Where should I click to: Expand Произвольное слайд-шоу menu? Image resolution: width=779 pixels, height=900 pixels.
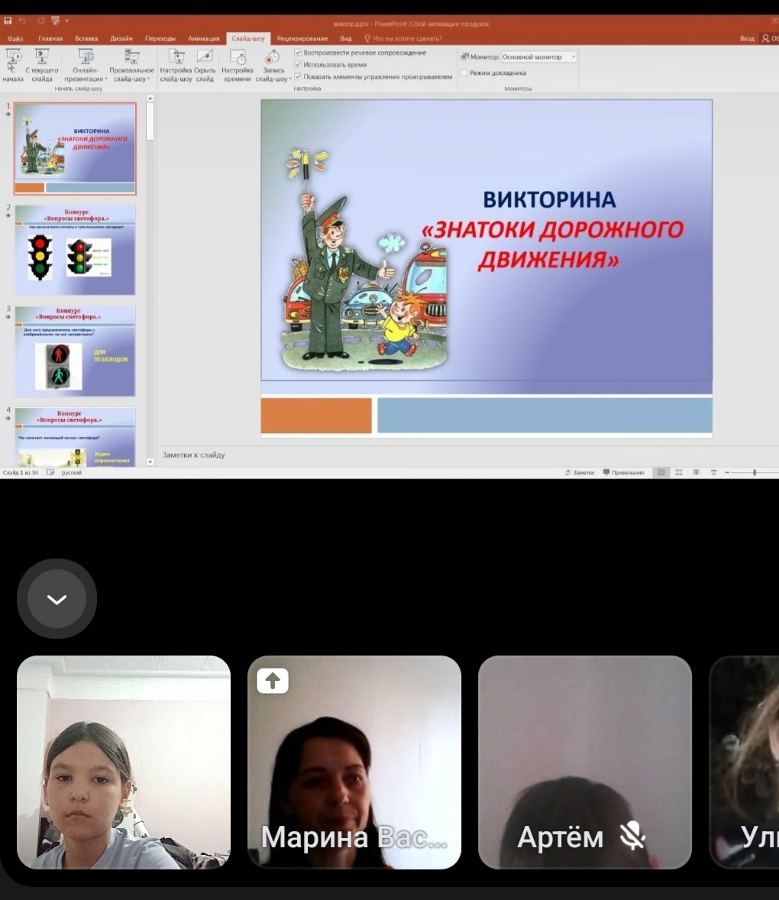point(131,66)
